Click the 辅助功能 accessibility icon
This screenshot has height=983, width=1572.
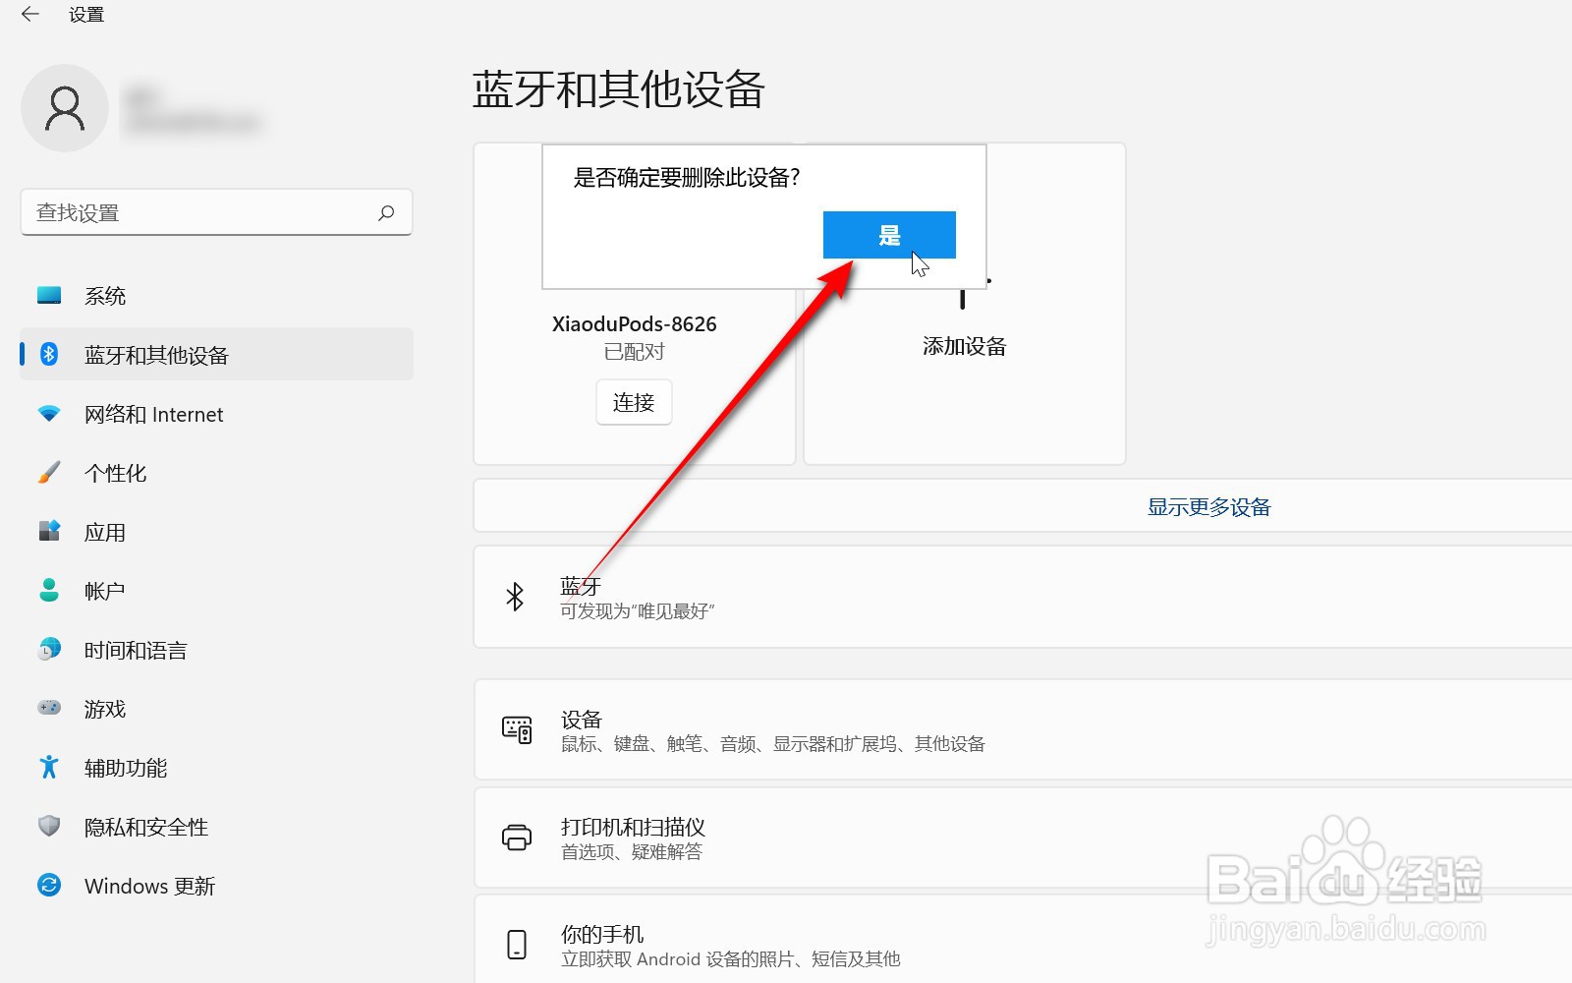coord(48,768)
